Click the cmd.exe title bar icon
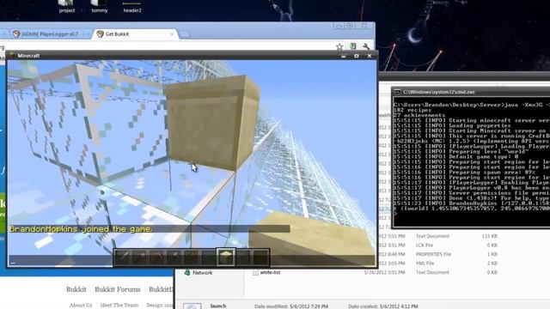The width and height of the screenshot is (550, 309). pos(397,92)
